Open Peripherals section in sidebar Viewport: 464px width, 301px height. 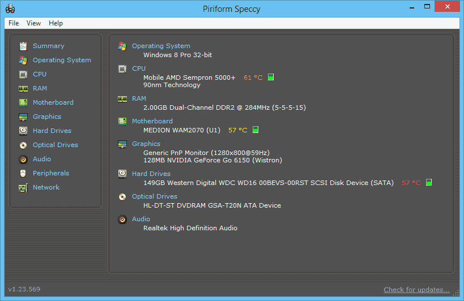point(51,173)
